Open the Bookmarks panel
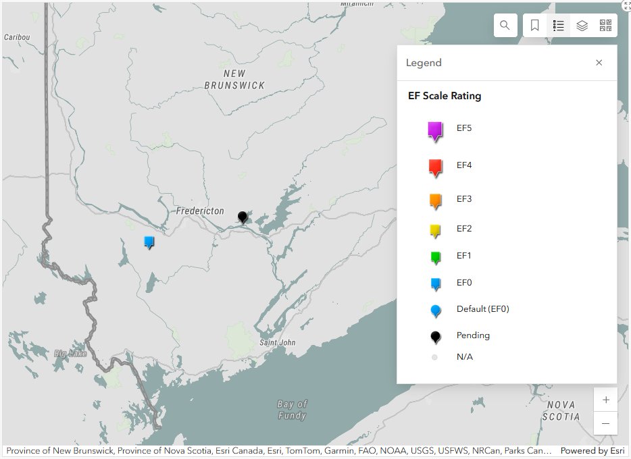The image size is (631, 459). [x=534, y=25]
